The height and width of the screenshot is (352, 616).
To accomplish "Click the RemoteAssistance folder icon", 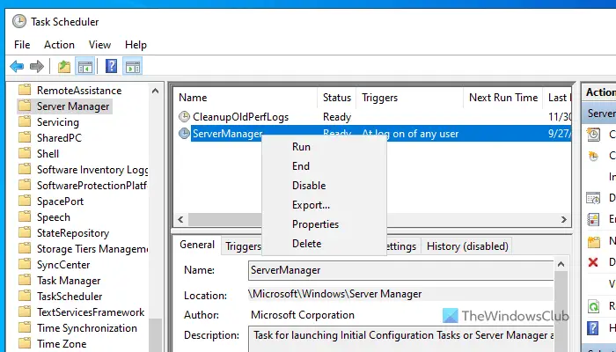I will coord(25,90).
